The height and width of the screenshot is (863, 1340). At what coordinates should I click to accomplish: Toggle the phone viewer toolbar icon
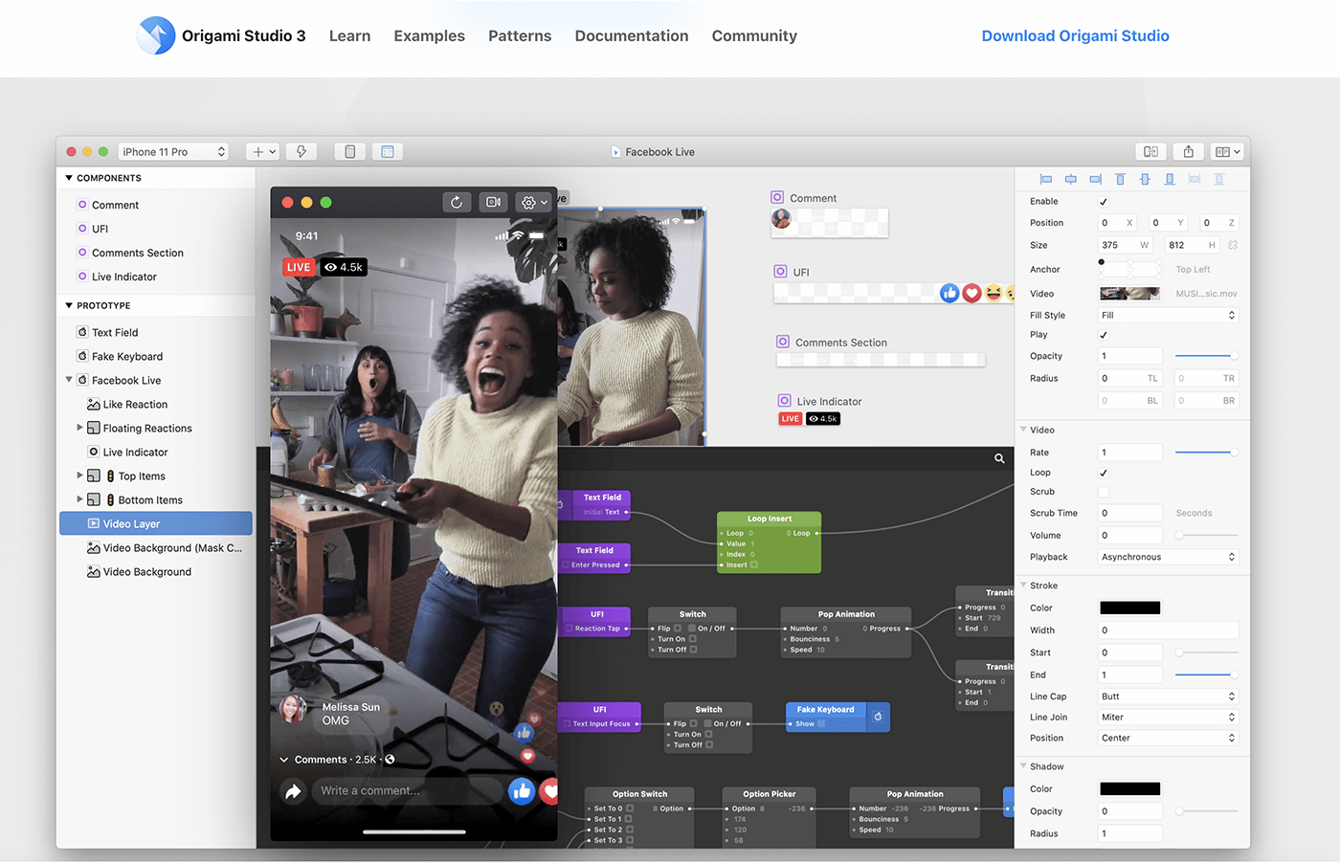350,151
